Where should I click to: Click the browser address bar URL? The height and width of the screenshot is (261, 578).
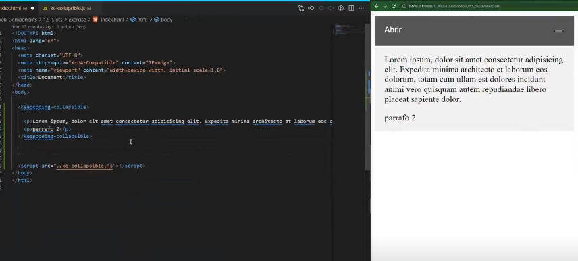454,6
